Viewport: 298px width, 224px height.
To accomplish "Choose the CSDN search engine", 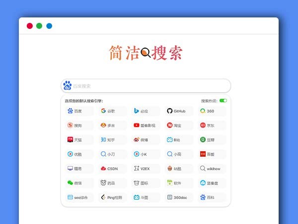I will (x=112, y=169).
